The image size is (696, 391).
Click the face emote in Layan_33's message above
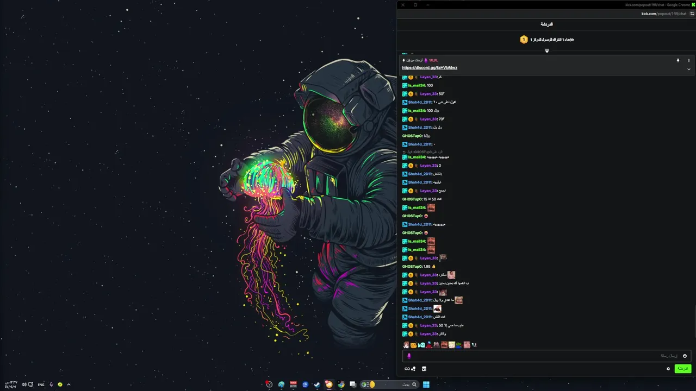(x=443, y=292)
